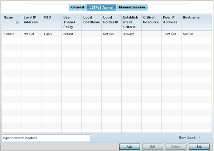Click the Establishment Criteria column header
Screen dimensions: 214x151
tap(131, 22)
